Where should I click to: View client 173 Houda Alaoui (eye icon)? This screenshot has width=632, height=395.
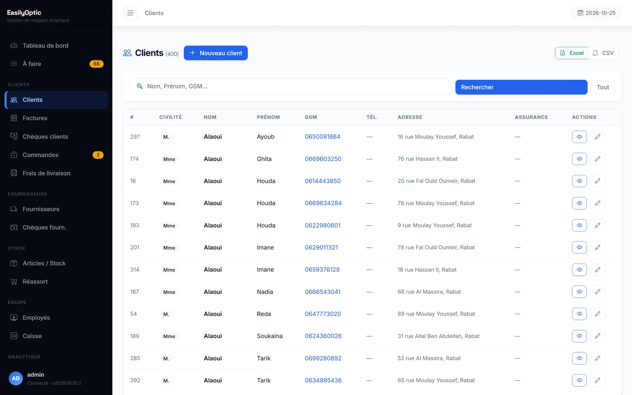click(579, 203)
